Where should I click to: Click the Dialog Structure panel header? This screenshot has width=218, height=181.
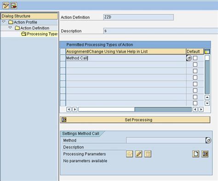point(29,16)
